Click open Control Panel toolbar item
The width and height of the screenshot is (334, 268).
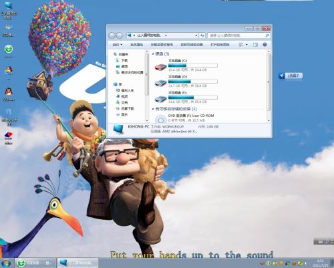220,45
